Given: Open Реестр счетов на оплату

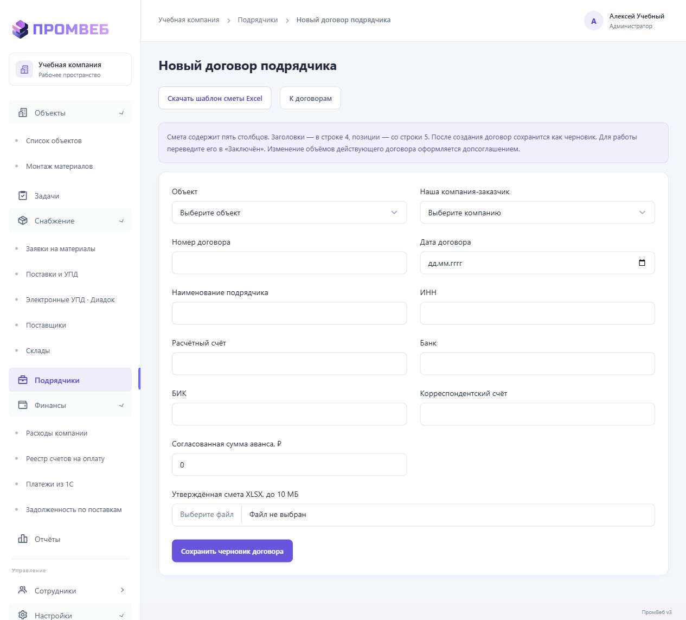Looking at the screenshot, I should click(65, 458).
